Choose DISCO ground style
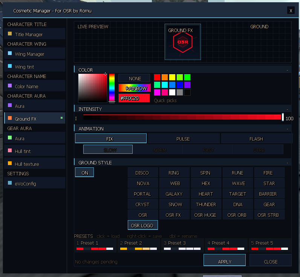The image size is (300, 277). (143, 172)
